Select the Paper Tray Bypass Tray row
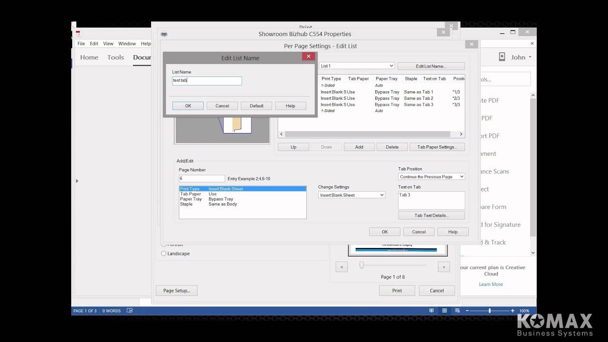 point(243,199)
